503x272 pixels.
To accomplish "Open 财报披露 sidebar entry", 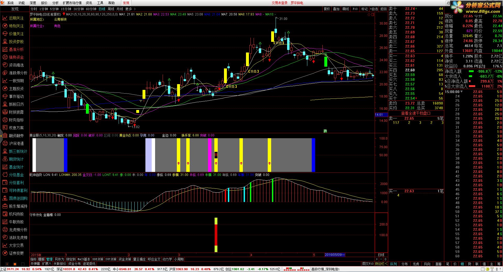I will pos(13,112).
